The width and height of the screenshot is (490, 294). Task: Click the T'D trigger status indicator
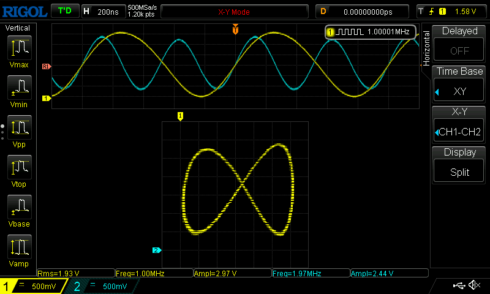[x=65, y=11]
